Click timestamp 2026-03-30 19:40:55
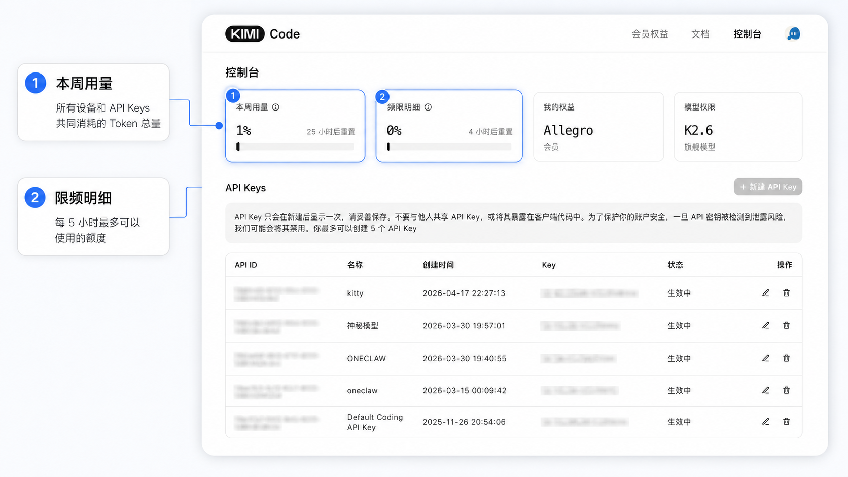This screenshot has width=848, height=477. (x=465, y=358)
